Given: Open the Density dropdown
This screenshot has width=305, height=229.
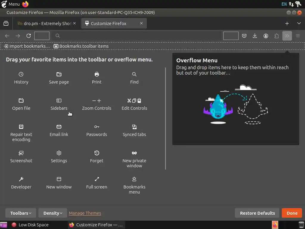Looking at the screenshot, I should (x=53, y=213).
